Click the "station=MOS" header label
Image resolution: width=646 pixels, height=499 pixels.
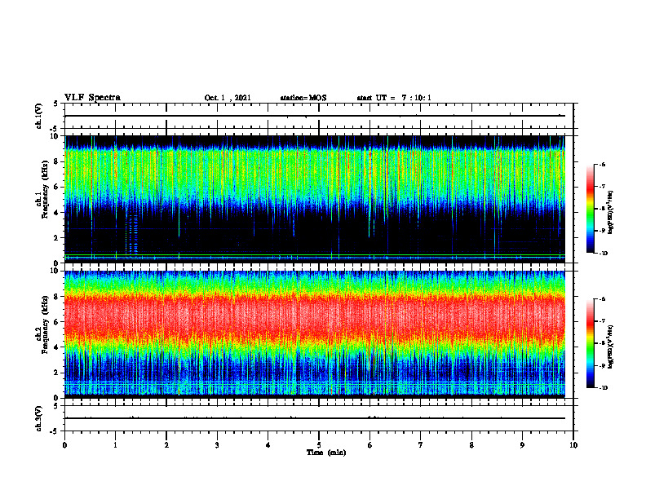point(303,98)
